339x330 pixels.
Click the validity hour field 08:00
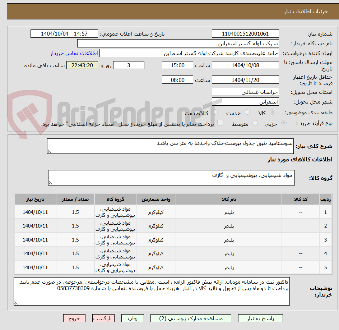tap(177, 80)
